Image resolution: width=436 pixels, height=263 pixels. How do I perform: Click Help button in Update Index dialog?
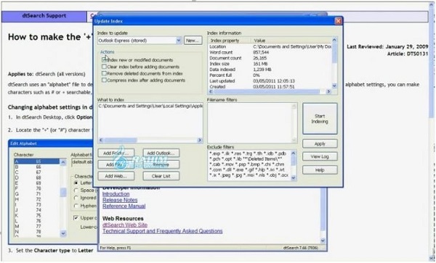tap(320, 170)
